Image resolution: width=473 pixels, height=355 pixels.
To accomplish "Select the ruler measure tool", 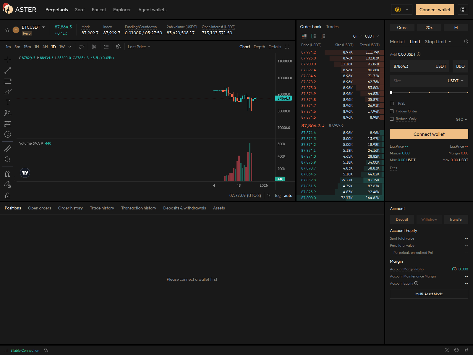I will click(x=8, y=149).
